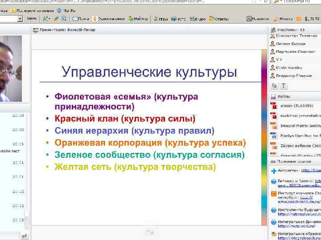321x240 pixels.
Task: Click the Оранжевая корпорация bullet line
Action: [150, 143]
